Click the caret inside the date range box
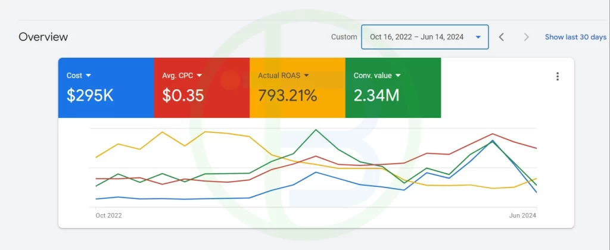The image size is (610, 250). click(478, 37)
